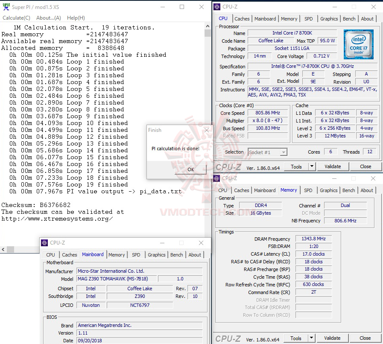
Task: Click the CPU-Z icon on the Memory window
Action: point(216,178)
